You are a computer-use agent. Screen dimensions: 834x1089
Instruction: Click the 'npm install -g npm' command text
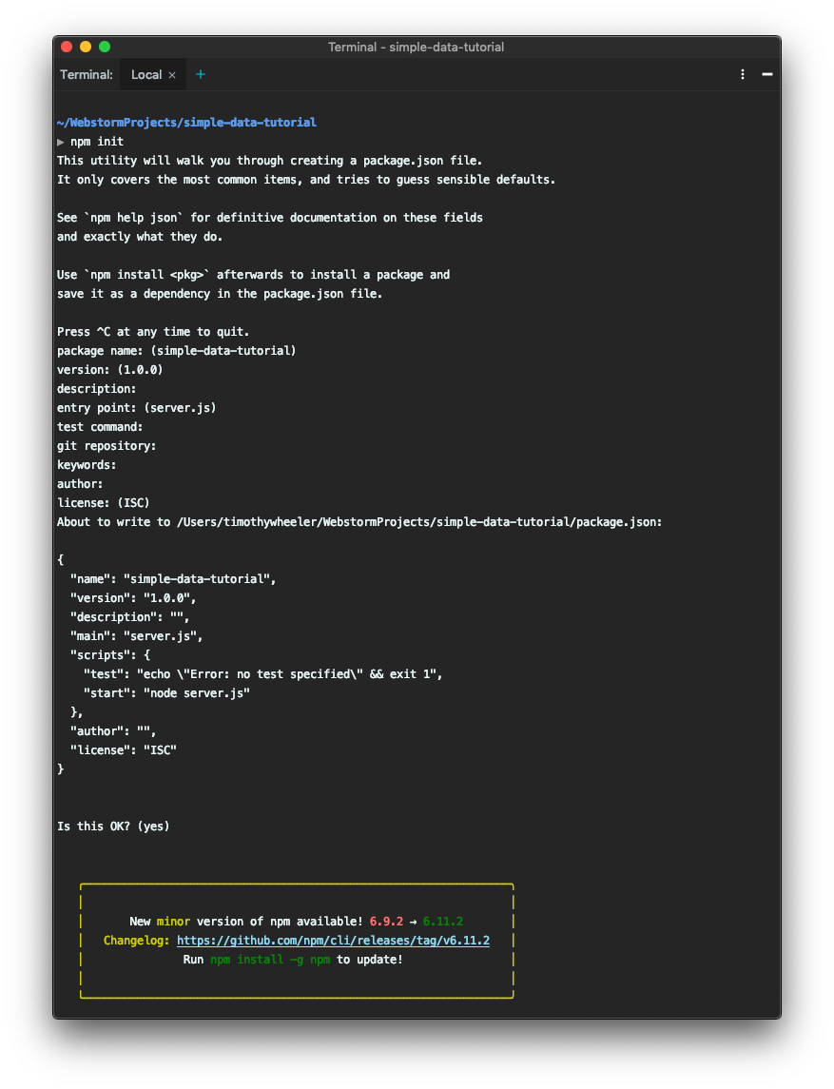pyautogui.click(x=270, y=959)
